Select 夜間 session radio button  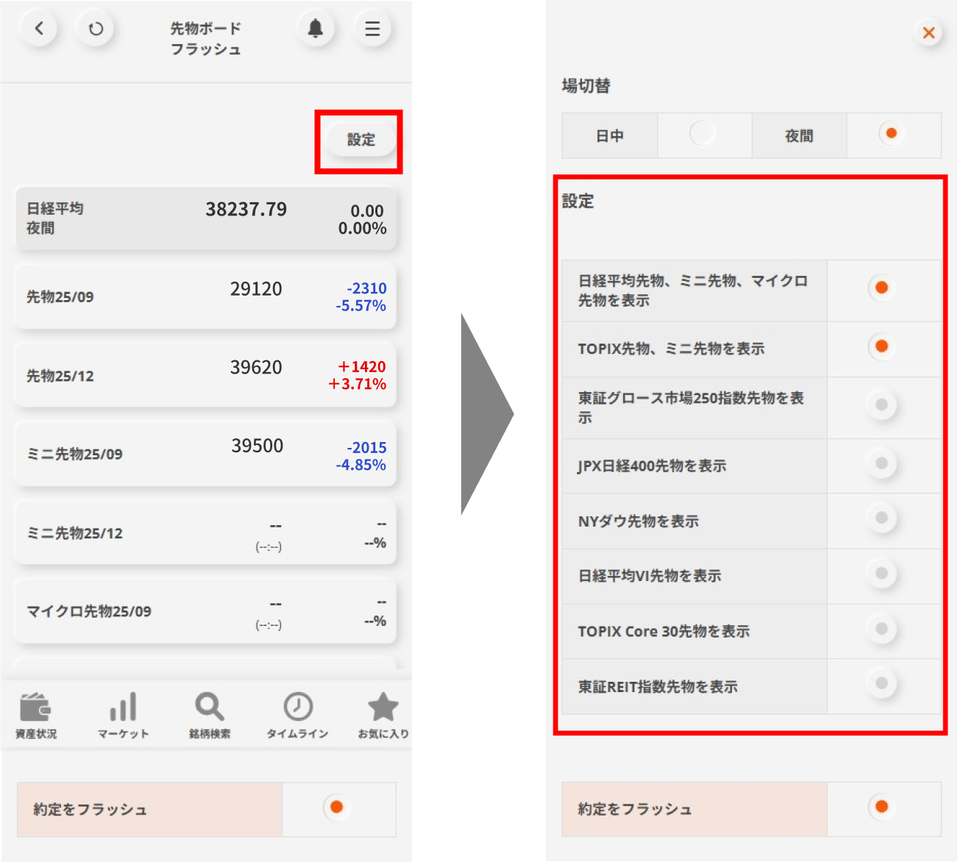tap(891, 134)
